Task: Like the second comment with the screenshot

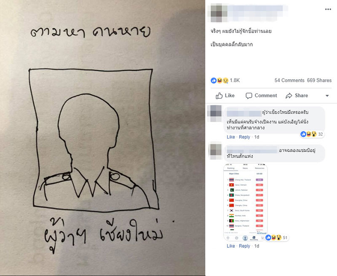Action: (x=230, y=246)
